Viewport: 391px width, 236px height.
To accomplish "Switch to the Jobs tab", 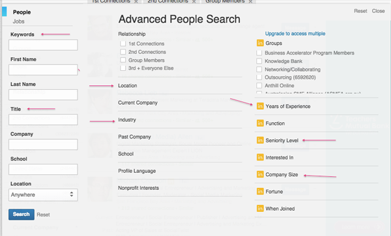I will click(19, 21).
